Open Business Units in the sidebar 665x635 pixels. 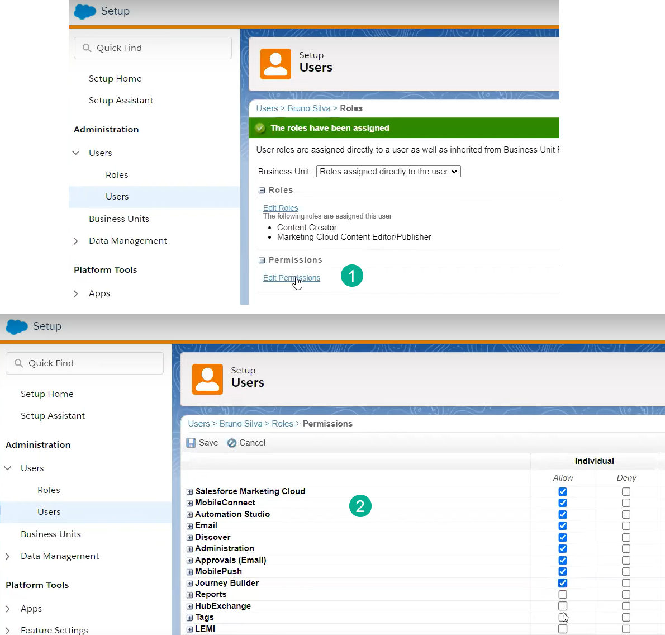pyautogui.click(x=51, y=534)
